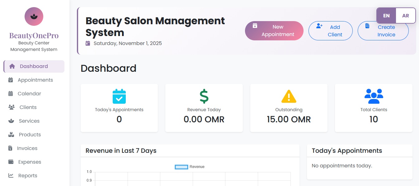Viewport: 419px width, 186px height.
Task: Click the Dashboard home icon
Action: click(12, 66)
